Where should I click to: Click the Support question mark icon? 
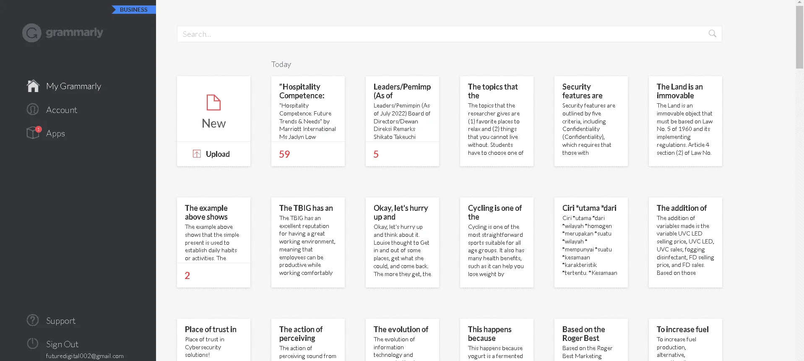pyautogui.click(x=33, y=320)
